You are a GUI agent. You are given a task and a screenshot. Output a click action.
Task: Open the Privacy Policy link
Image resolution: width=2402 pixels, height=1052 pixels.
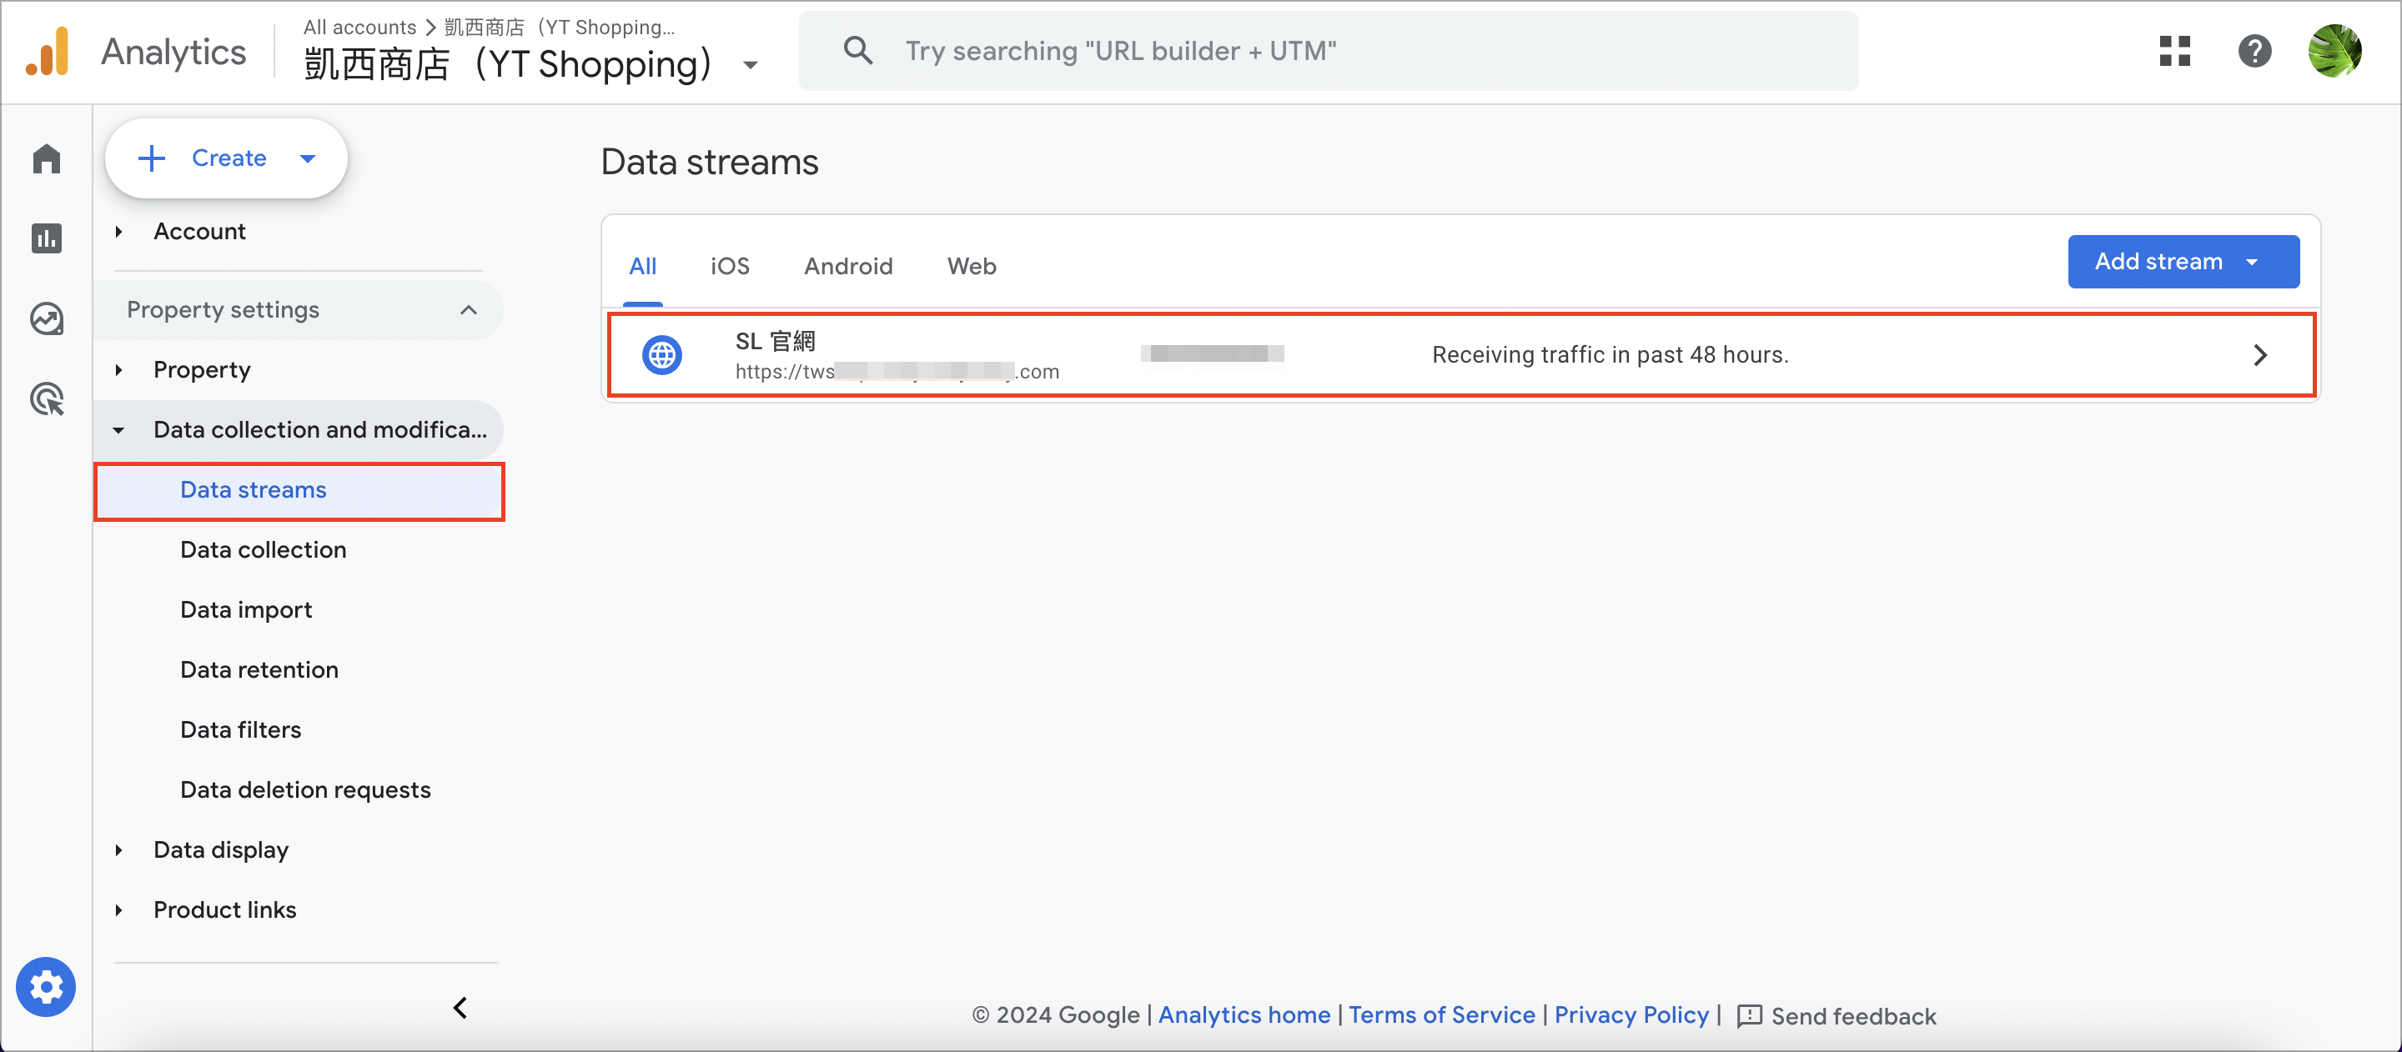[1631, 1014]
